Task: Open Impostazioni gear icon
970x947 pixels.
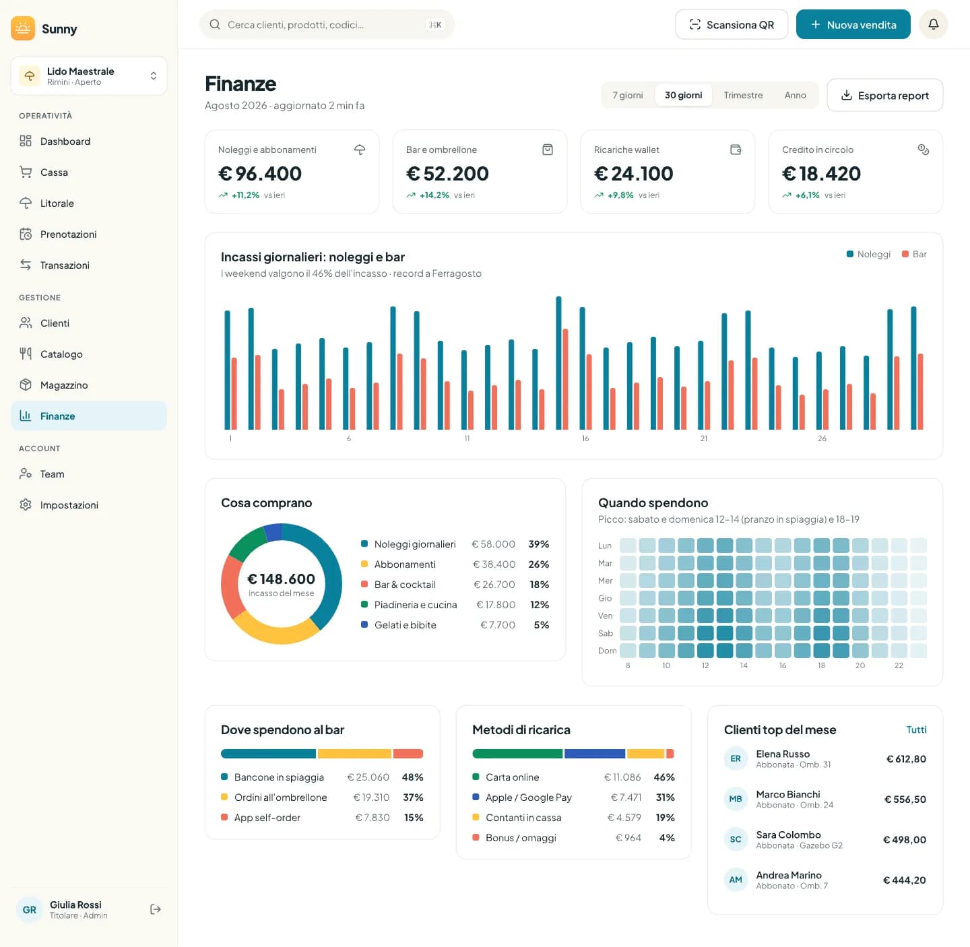Action: coord(26,504)
